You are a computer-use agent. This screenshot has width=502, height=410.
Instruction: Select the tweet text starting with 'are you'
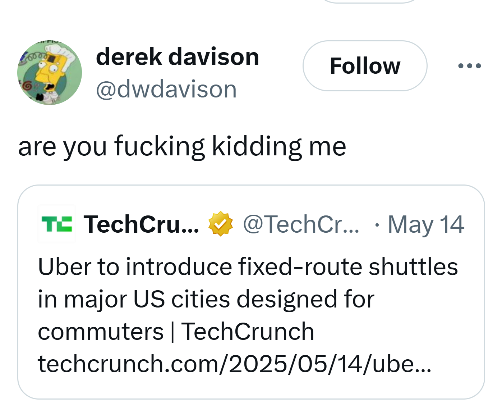click(x=182, y=146)
